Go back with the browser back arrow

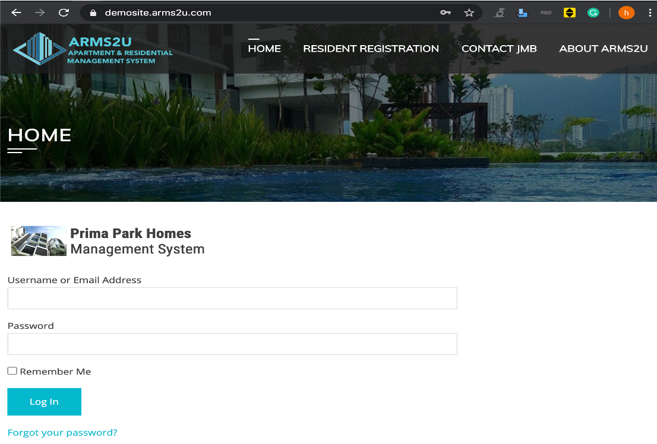click(17, 12)
